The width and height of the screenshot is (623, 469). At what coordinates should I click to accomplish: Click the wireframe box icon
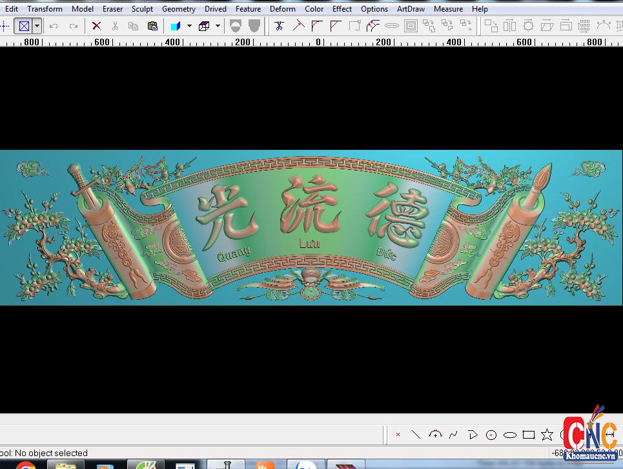click(x=204, y=26)
